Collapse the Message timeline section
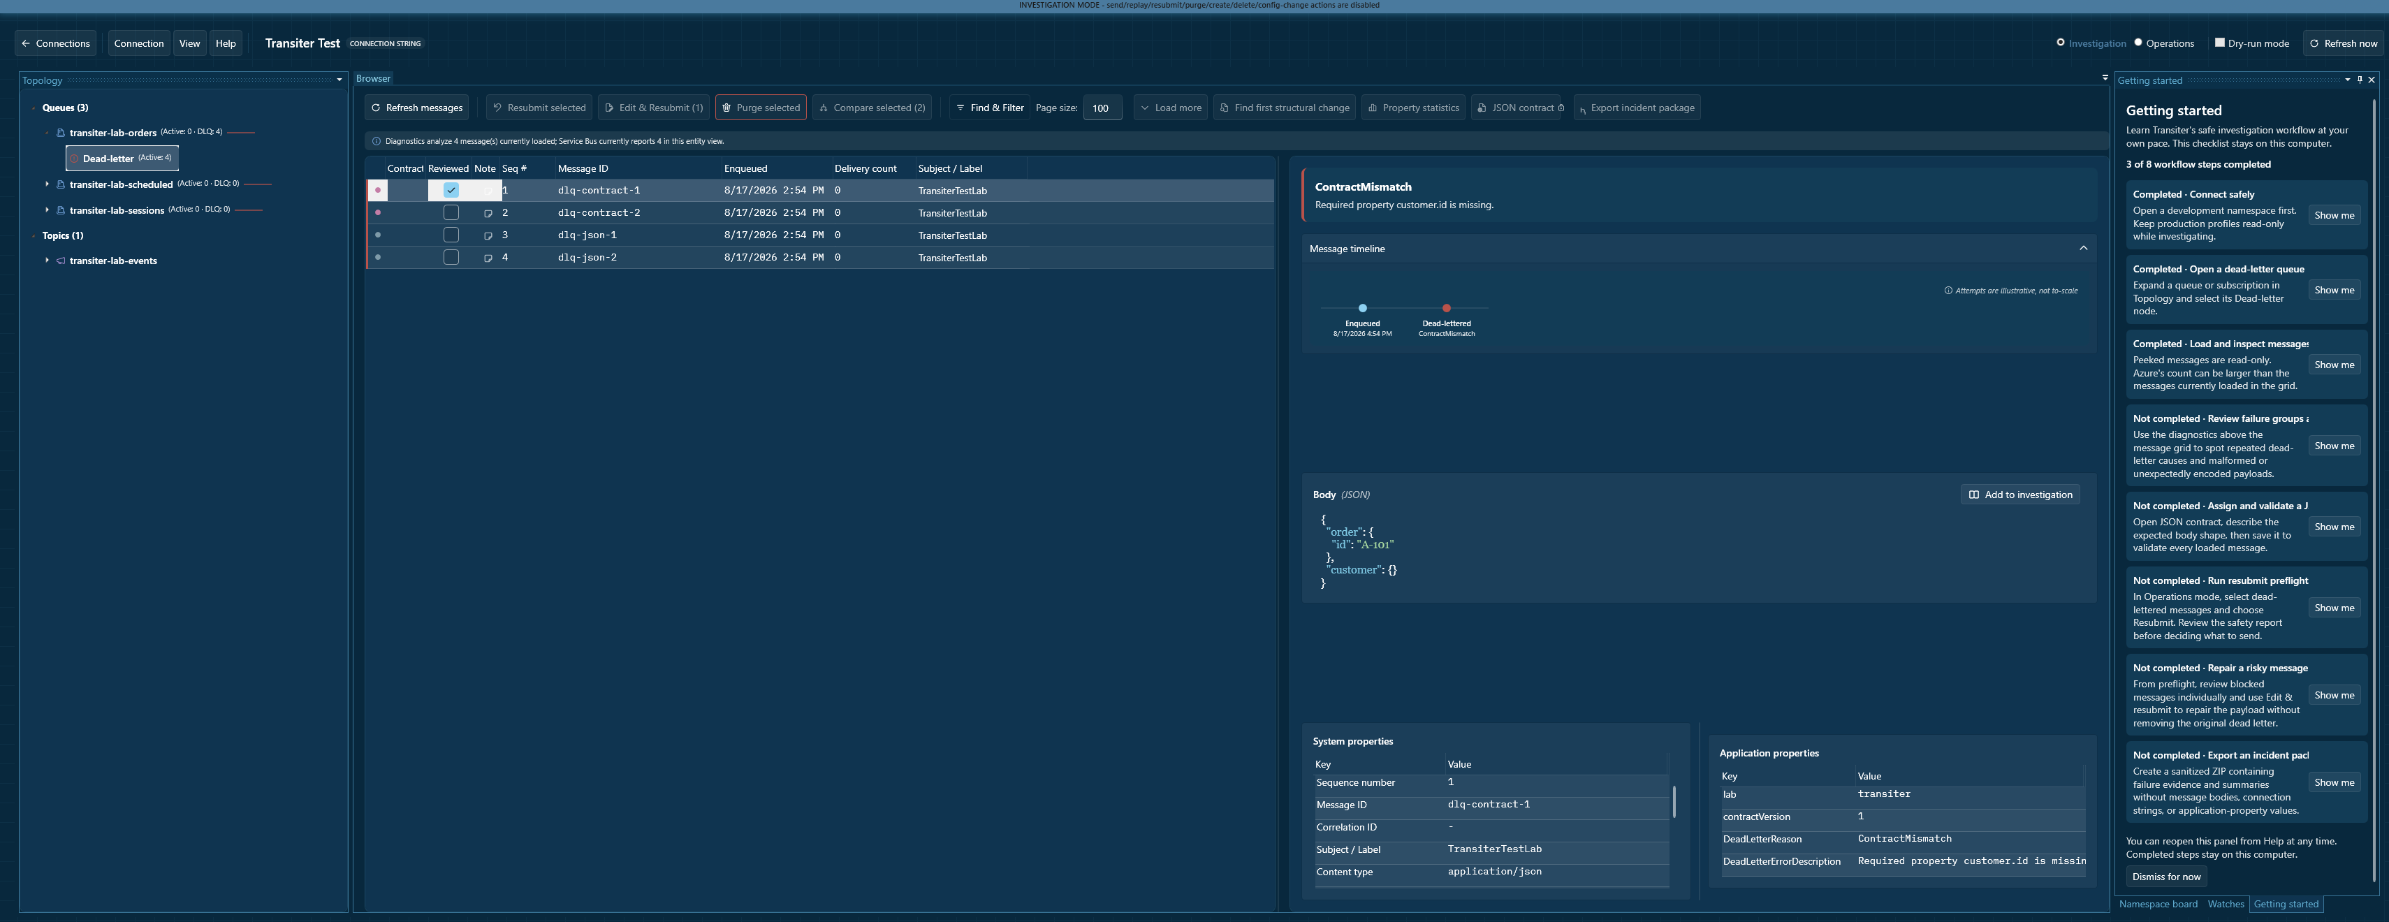This screenshot has height=922, width=2389. pyautogui.click(x=2083, y=249)
